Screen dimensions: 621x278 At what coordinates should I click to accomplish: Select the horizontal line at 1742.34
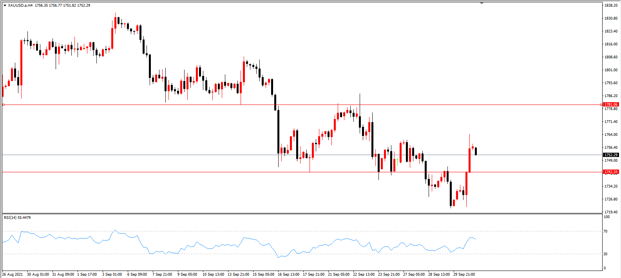[302, 172]
